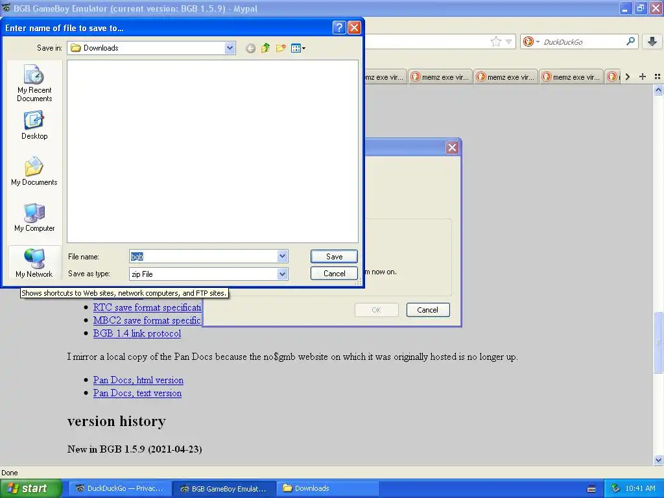This screenshot has width=664, height=498.
Task: Cancel the download dialog in browser
Action: tap(428, 310)
